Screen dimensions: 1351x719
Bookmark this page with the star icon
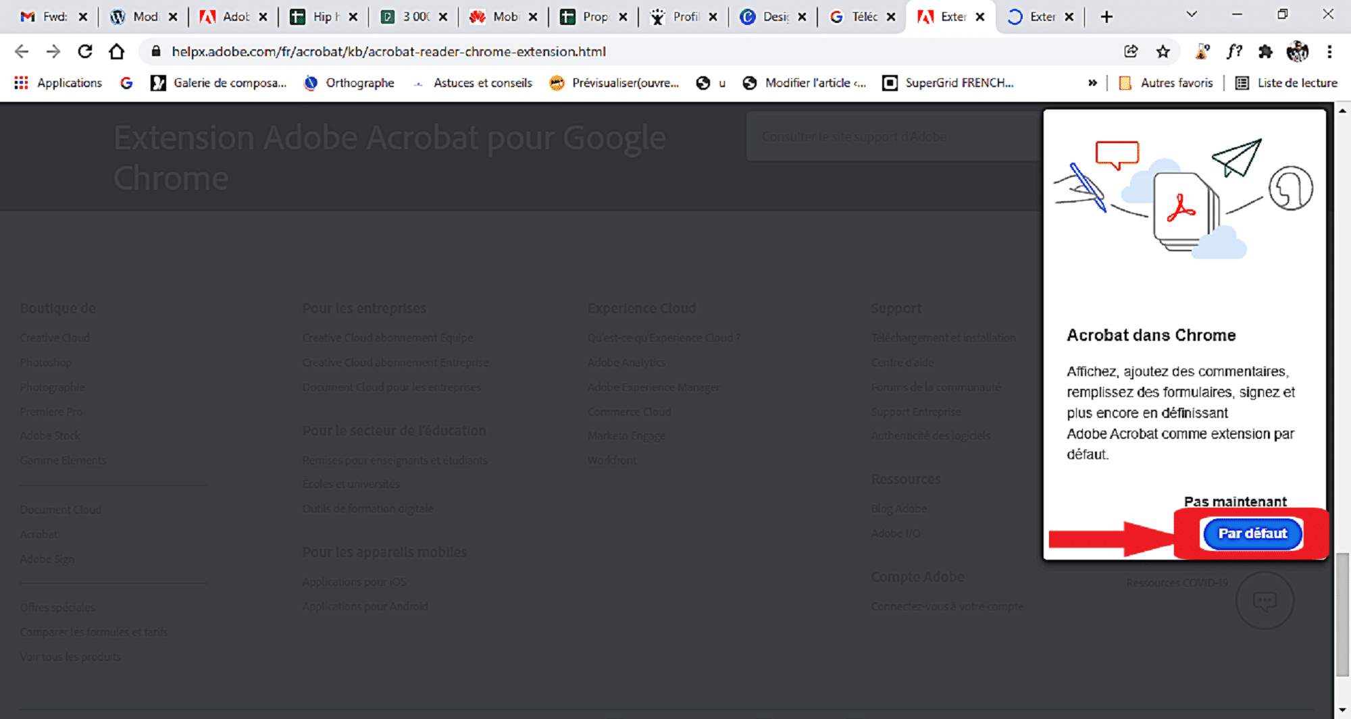click(1163, 51)
